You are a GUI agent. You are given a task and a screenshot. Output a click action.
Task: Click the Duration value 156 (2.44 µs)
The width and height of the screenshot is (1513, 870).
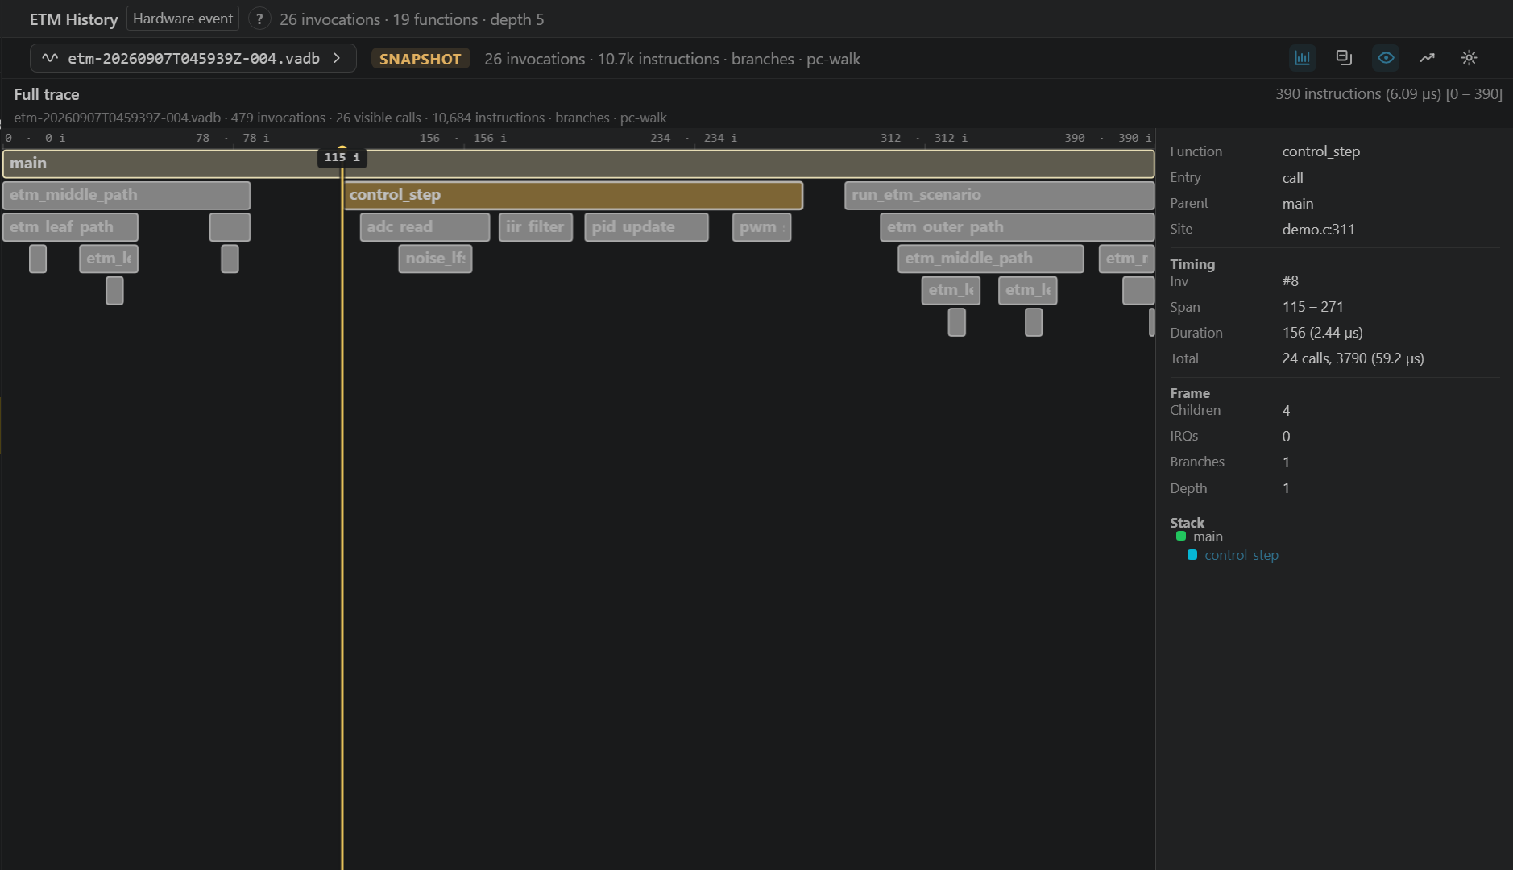point(1323,333)
